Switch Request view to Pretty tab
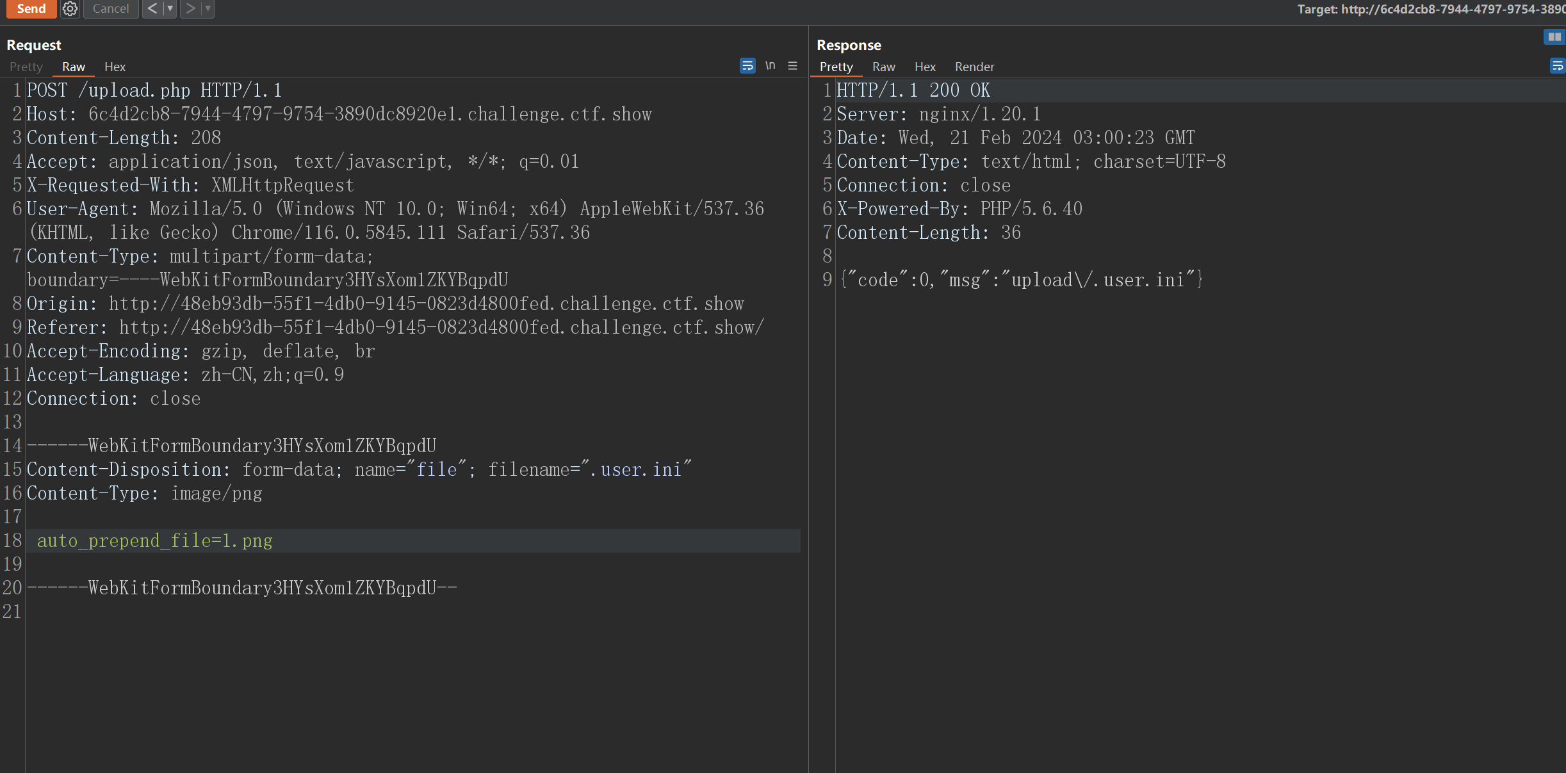The image size is (1566, 773). tap(26, 67)
